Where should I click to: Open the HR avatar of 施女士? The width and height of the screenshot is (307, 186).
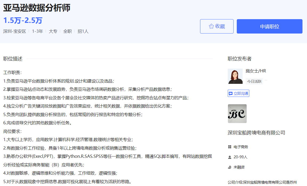[x=235, y=76]
